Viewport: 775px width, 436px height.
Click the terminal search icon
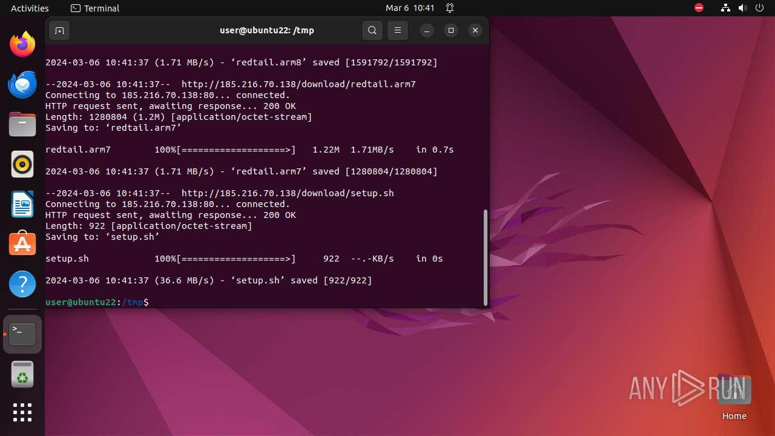coord(372,30)
